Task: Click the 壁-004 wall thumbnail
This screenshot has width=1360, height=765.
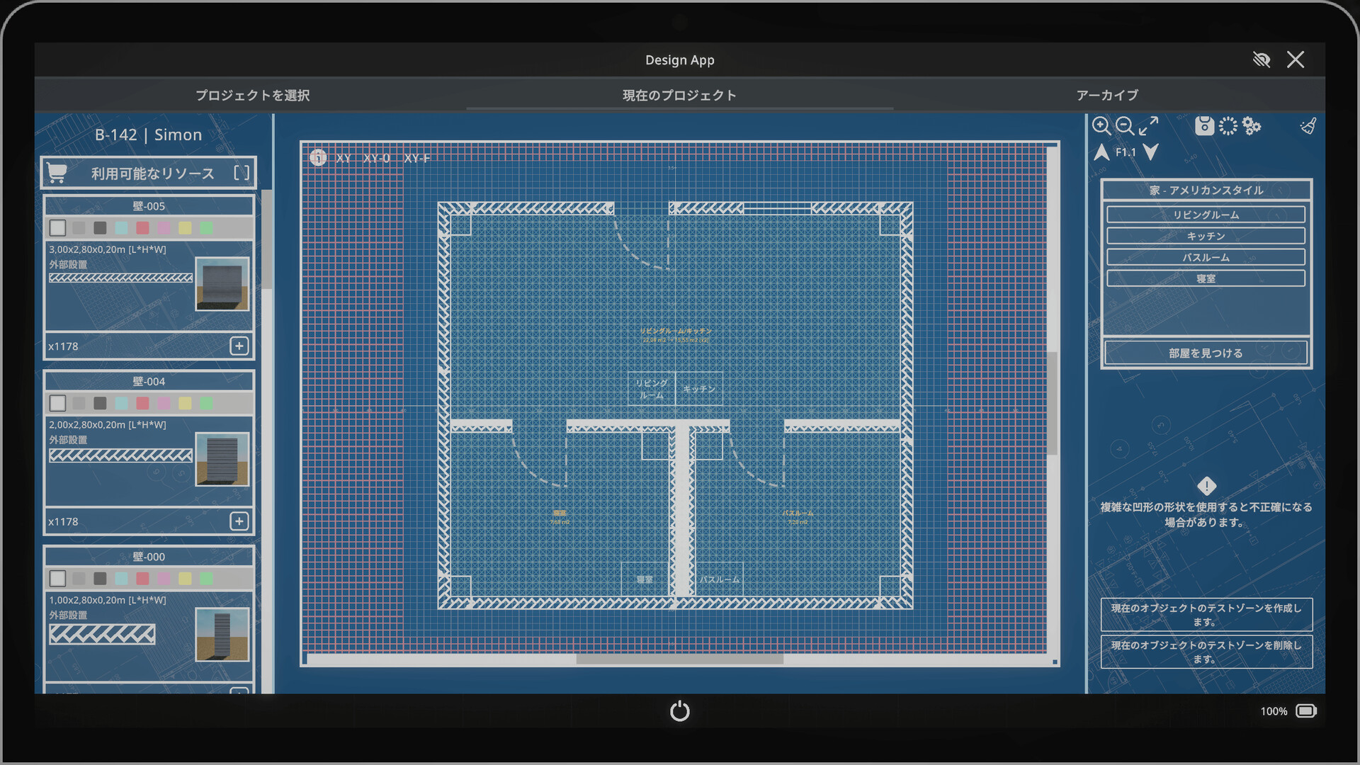Action: 222,459
